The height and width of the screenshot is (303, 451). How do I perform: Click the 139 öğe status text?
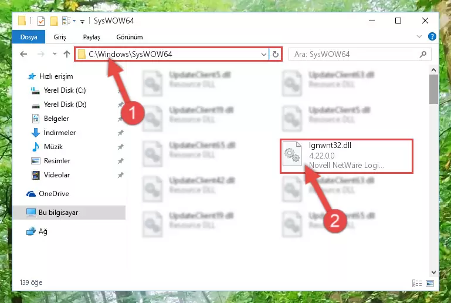coord(31,282)
